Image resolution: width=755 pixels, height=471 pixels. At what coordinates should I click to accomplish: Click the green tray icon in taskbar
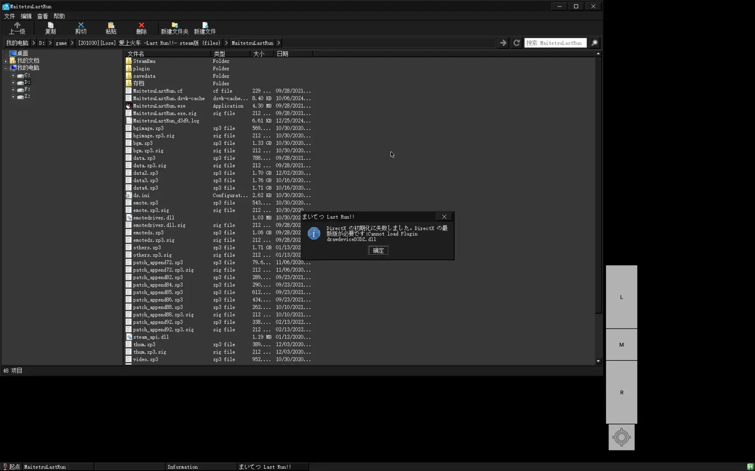click(750, 467)
